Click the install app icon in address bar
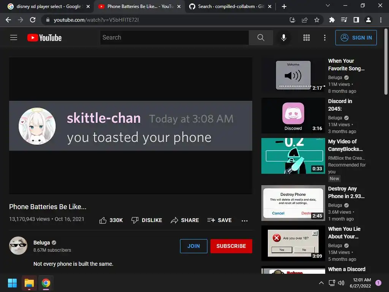389x292 pixels. [293, 20]
